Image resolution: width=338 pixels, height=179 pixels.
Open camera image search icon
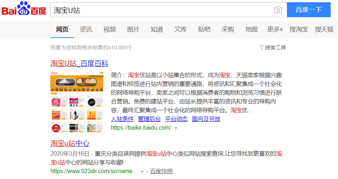[x=278, y=10]
